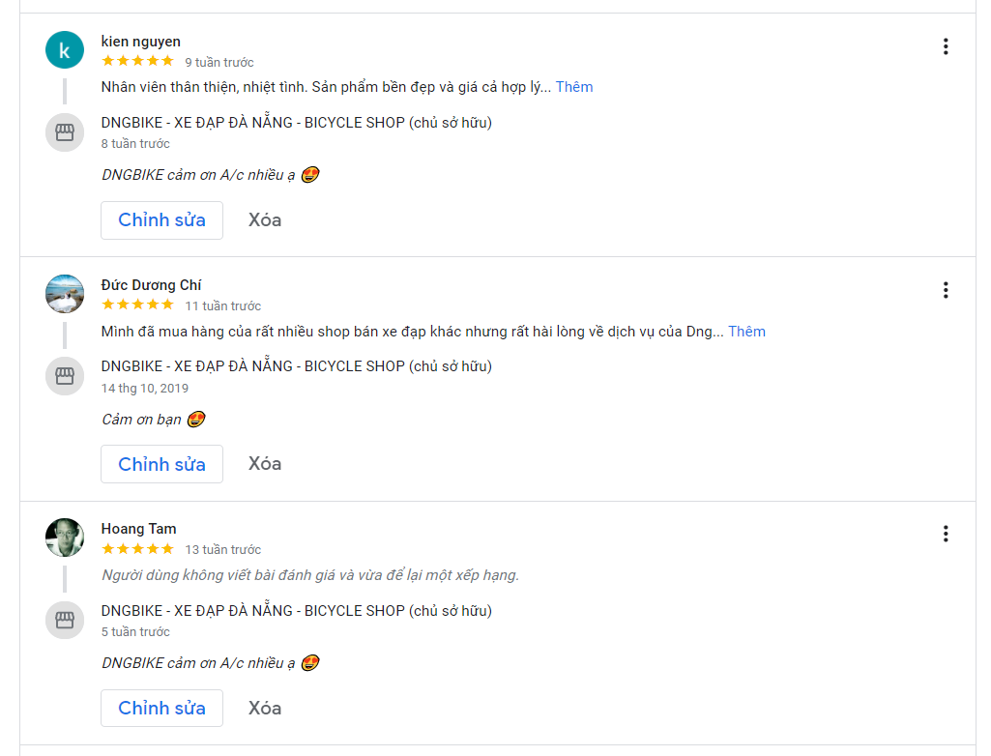
Task: Expand Đức Dương Chí's review with Thêm
Action: tap(746, 332)
